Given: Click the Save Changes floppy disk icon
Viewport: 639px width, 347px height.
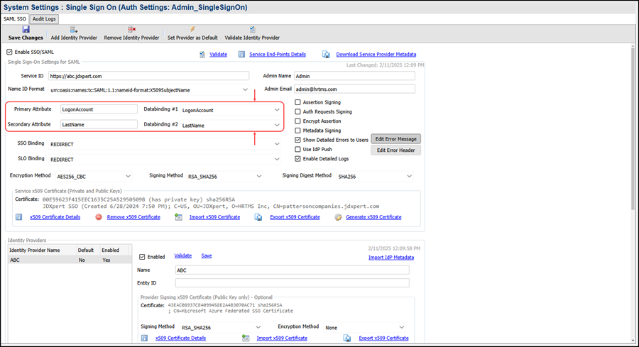Looking at the screenshot, I should click(x=26, y=29).
